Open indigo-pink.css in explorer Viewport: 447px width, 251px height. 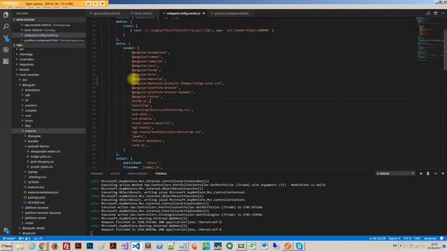41,156
